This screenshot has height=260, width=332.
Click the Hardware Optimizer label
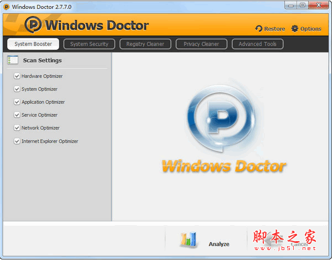[x=42, y=76]
